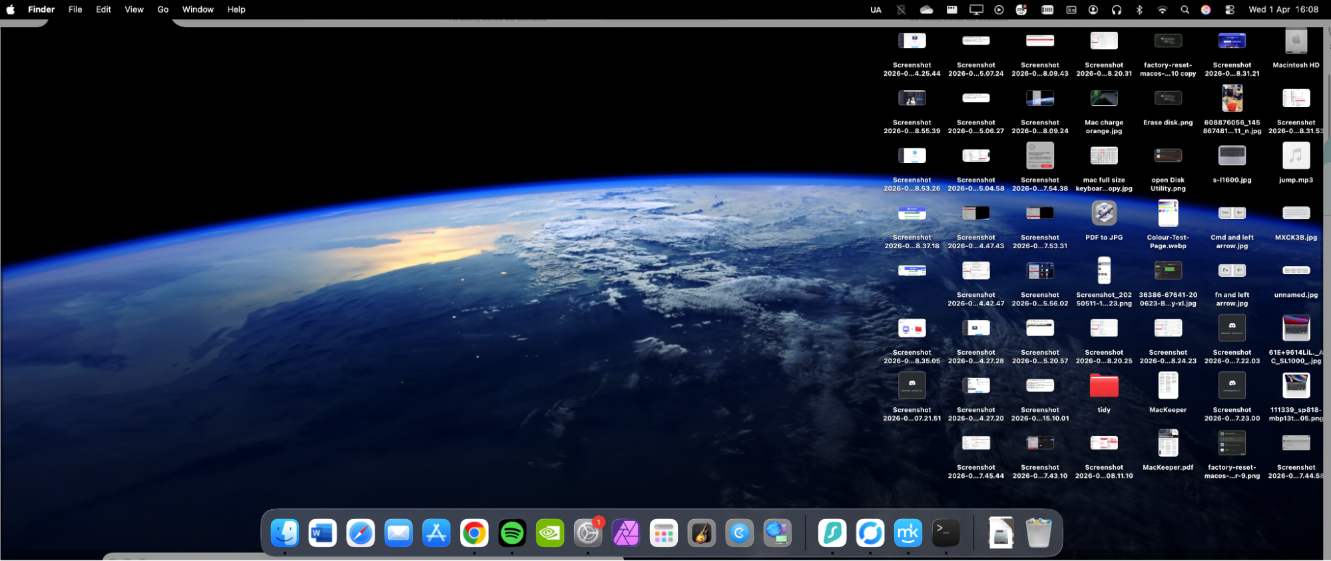1331x561 pixels.
Task: Open the OneDrive cloud menu bar icon
Action: (926, 9)
